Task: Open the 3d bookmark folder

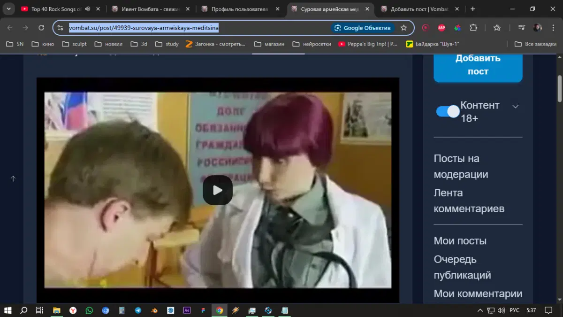Action: pyautogui.click(x=139, y=44)
